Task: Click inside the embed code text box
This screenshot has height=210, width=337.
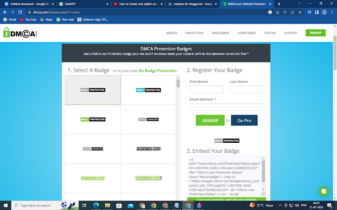Action: click(225, 176)
